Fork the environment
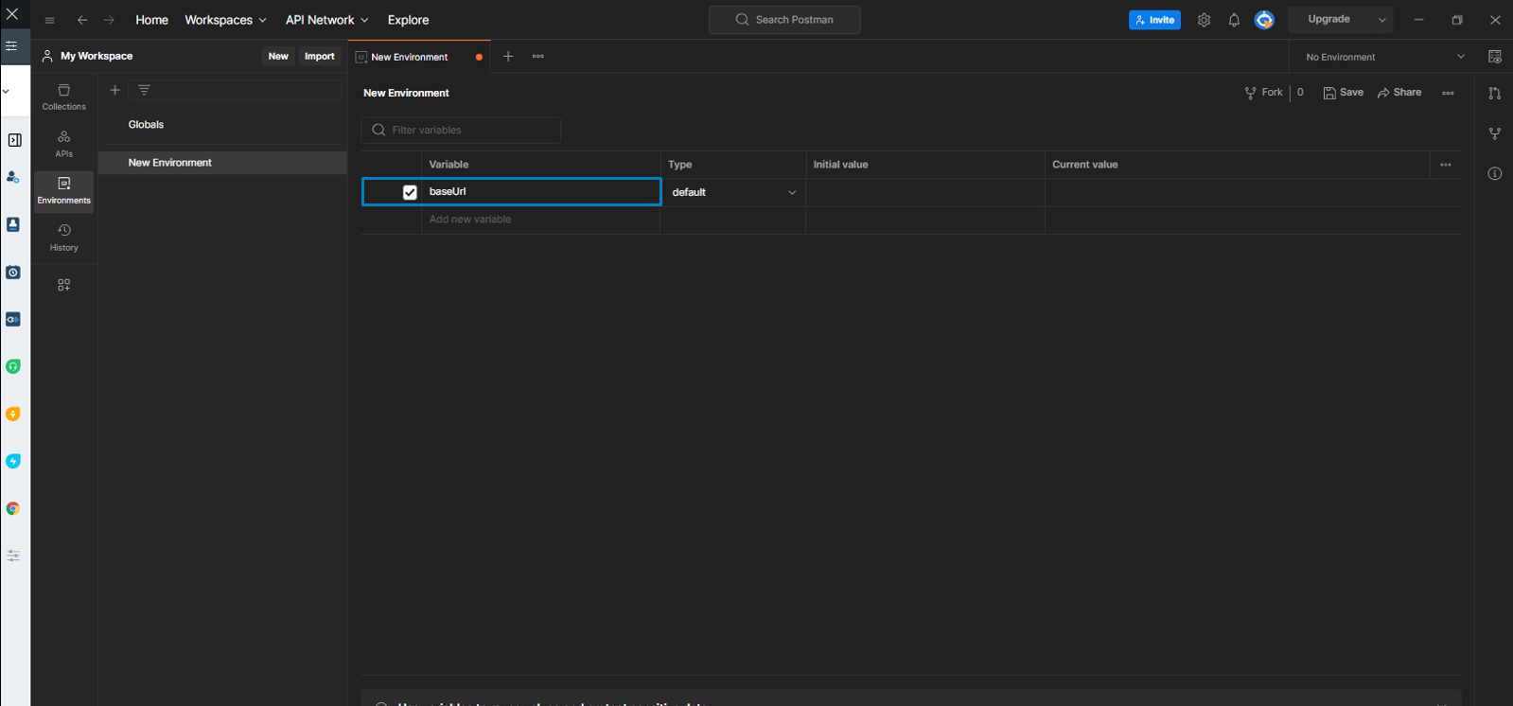This screenshot has height=706, width=1513. 1263,93
